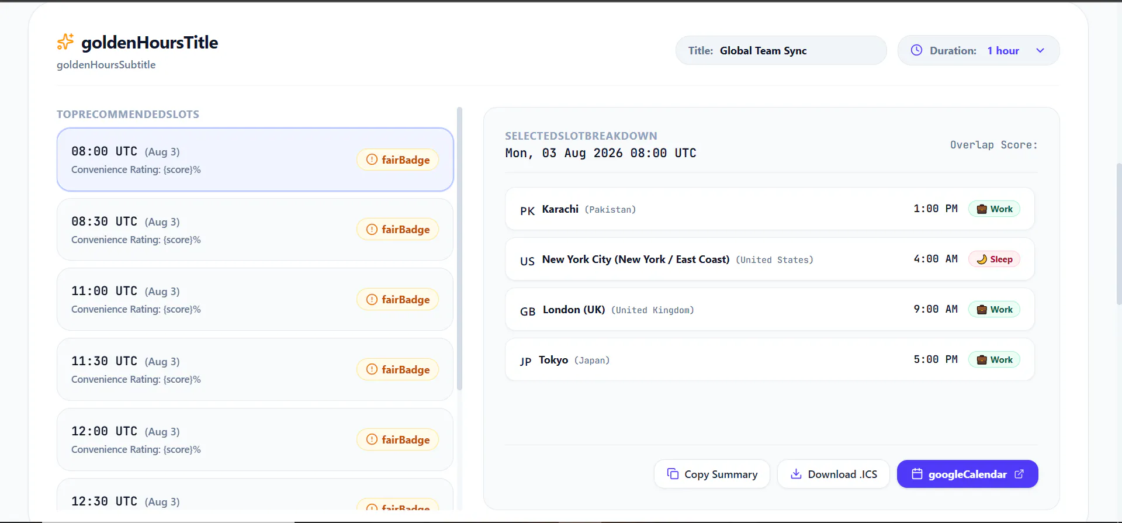Click the slot list scrollbar
The height and width of the screenshot is (523, 1122).
(459, 249)
